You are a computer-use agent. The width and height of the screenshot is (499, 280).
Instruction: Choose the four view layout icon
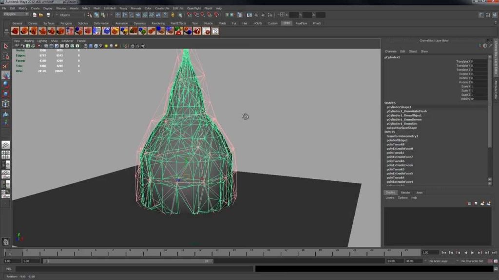[x=5, y=155]
